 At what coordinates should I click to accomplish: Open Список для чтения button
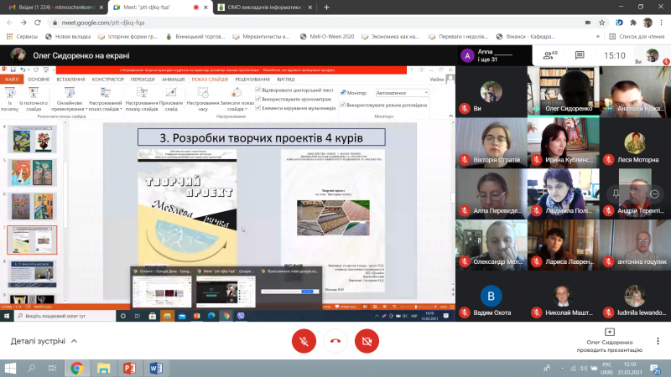tap(637, 37)
